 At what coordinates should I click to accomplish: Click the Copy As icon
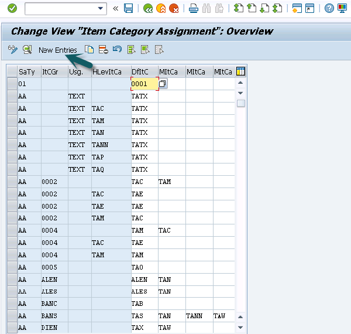click(x=90, y=50)
